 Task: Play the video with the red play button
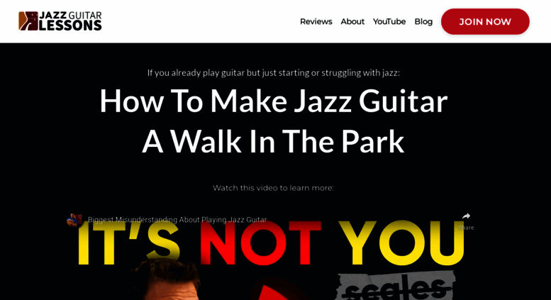pos(271,292)
